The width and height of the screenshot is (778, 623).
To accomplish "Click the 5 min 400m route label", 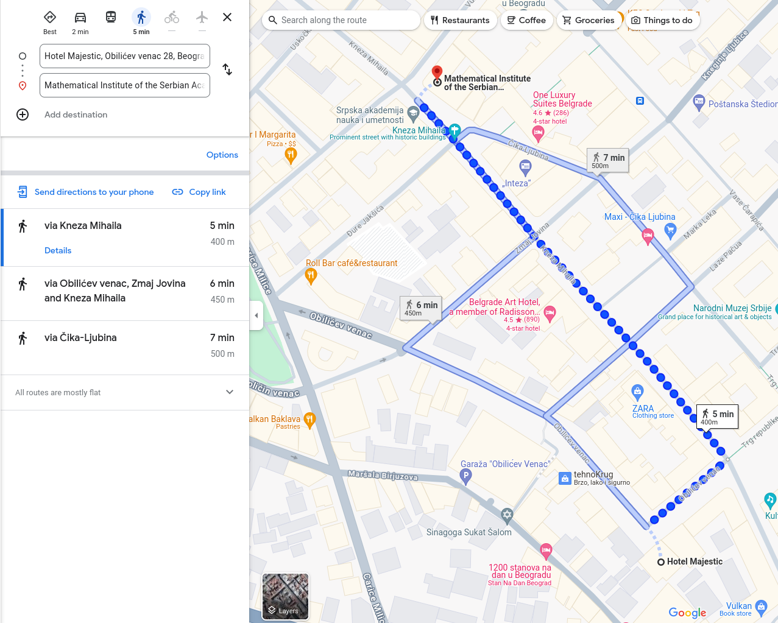I will (718, 417).
